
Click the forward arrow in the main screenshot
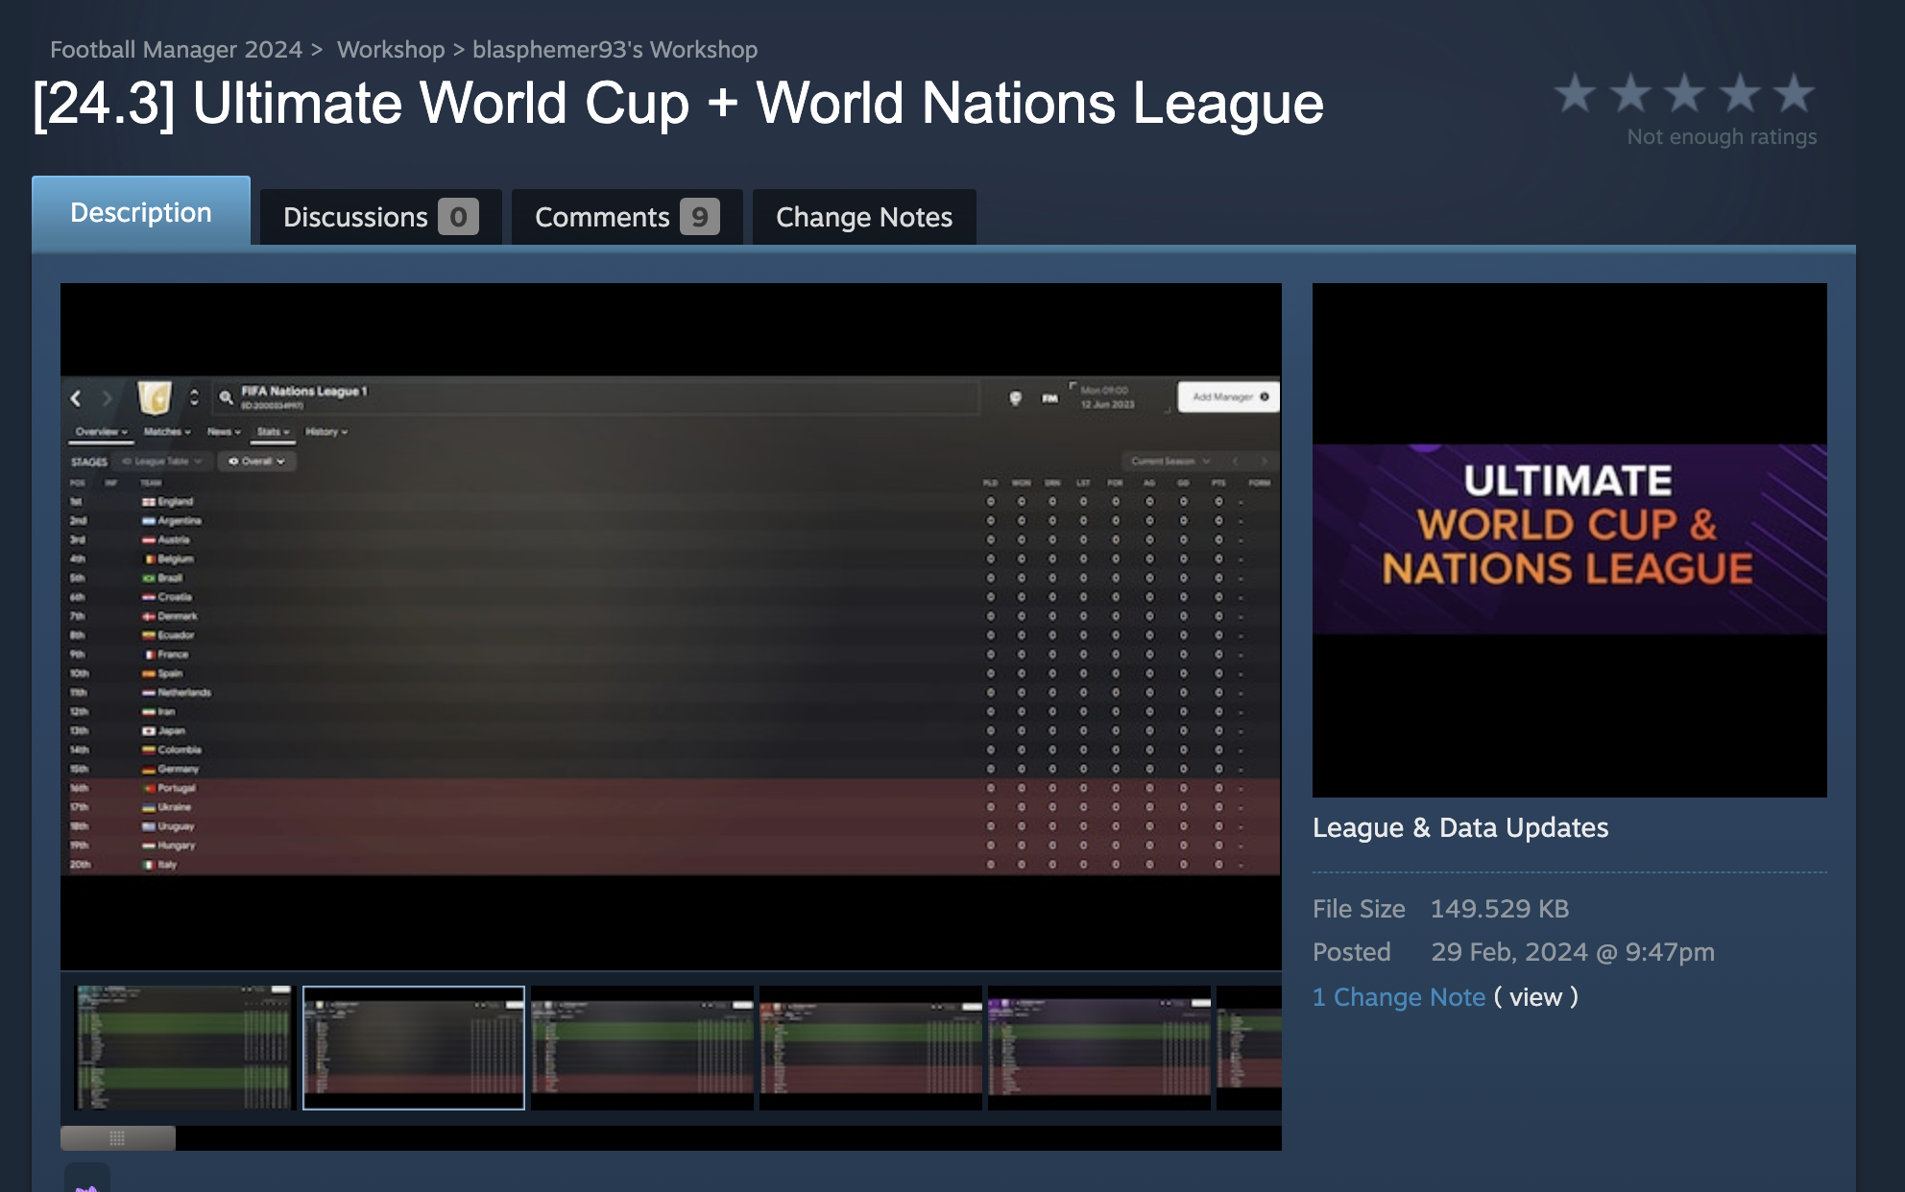click(x=108, y=397)
